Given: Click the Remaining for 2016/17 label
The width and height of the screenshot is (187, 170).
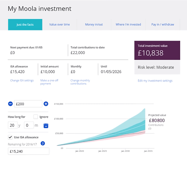Looking at the screenshot, I should pyautogui.click(x=22, y=144).
